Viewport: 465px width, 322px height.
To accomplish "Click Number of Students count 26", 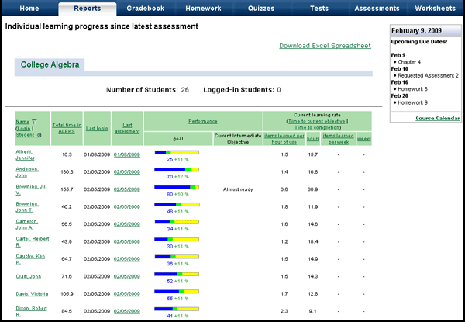I will point(184,90).
